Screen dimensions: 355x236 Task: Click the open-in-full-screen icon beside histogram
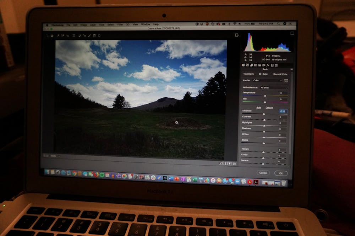coord(237,35)
